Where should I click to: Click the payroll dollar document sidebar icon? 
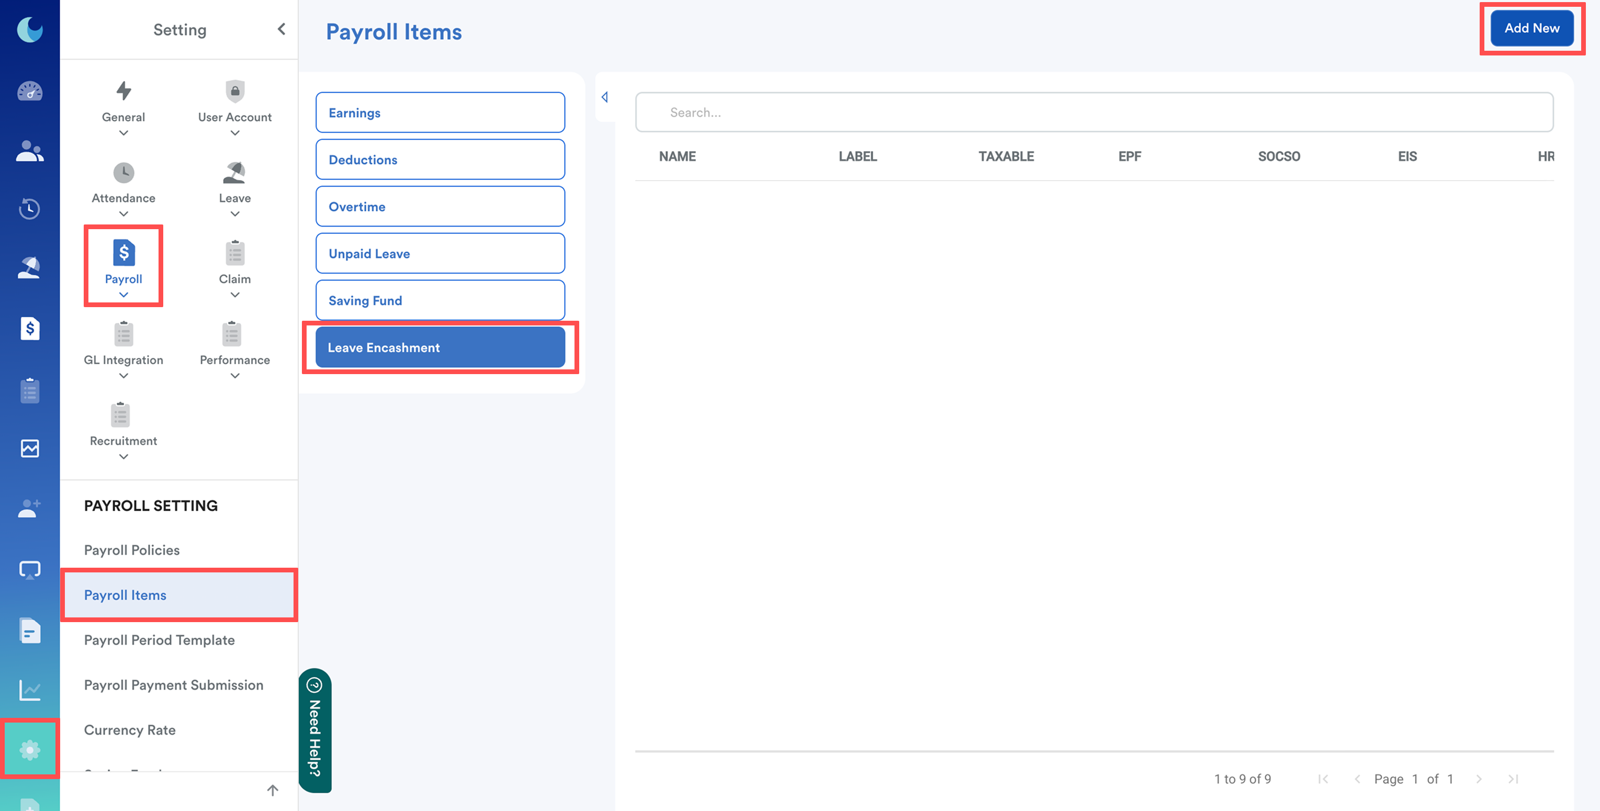(29, 329)
